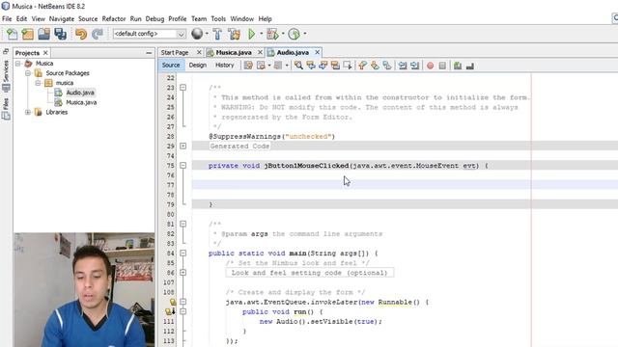Close the Projects panel
This screenshot has height=347, width=618.
point(45,53)
